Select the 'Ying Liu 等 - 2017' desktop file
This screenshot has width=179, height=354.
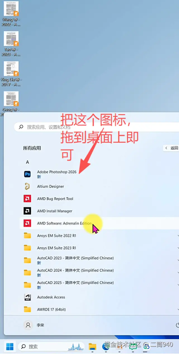tap(11, 74)
